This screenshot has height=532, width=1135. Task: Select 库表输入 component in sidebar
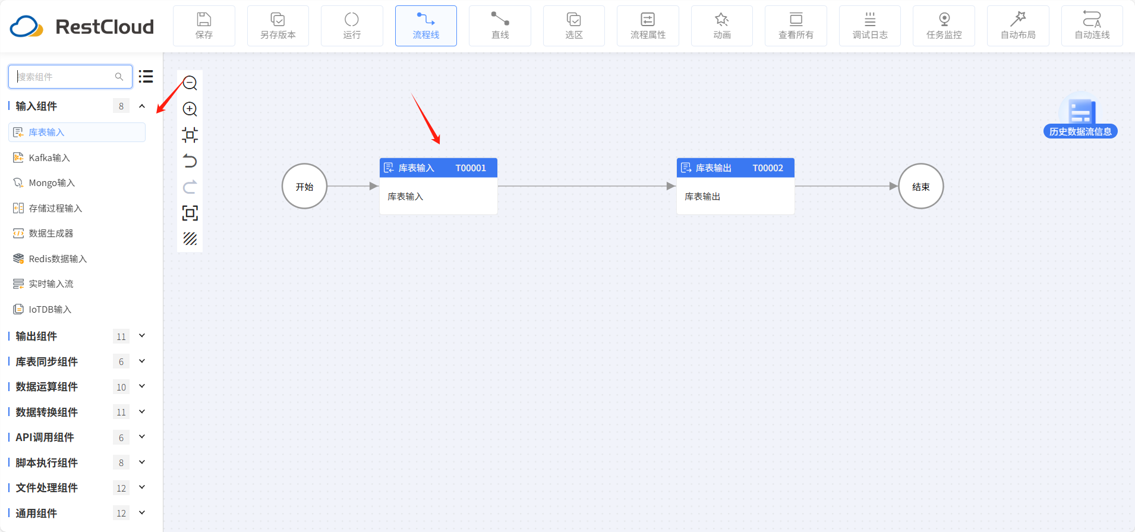[77, 132]
